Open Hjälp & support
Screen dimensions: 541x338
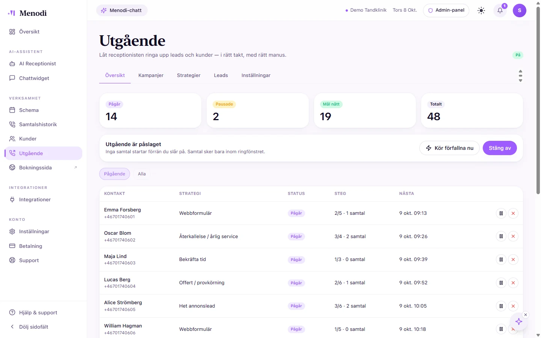tap(44, 312)
